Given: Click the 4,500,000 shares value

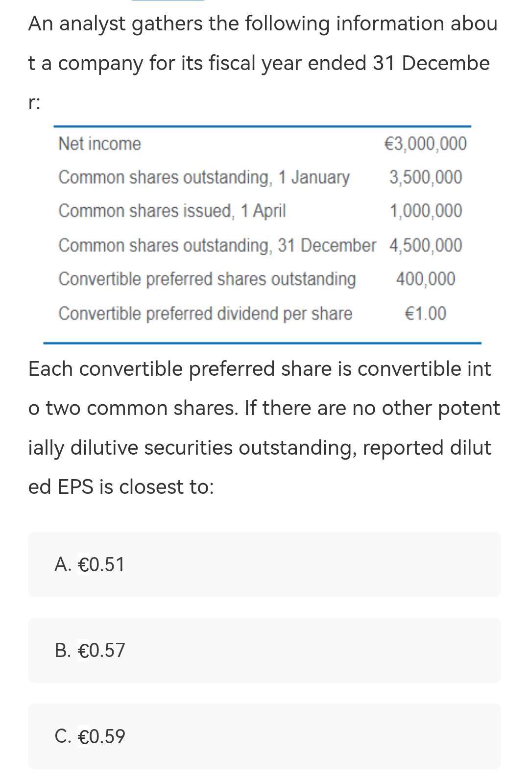Looking at the screenshot, I should point(425,245).
